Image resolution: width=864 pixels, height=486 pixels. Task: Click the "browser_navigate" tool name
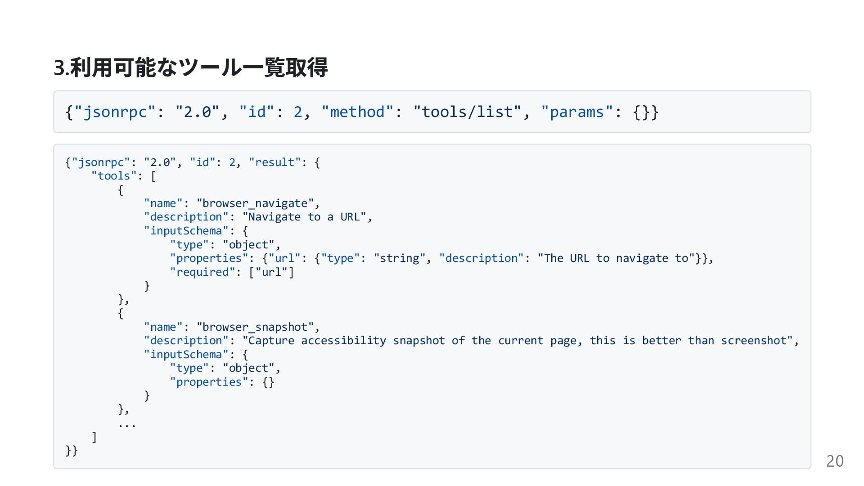[255, 203]
